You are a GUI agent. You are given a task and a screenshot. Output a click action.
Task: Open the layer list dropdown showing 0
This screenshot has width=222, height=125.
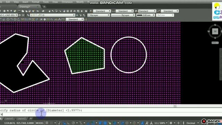tap(52, 15)
